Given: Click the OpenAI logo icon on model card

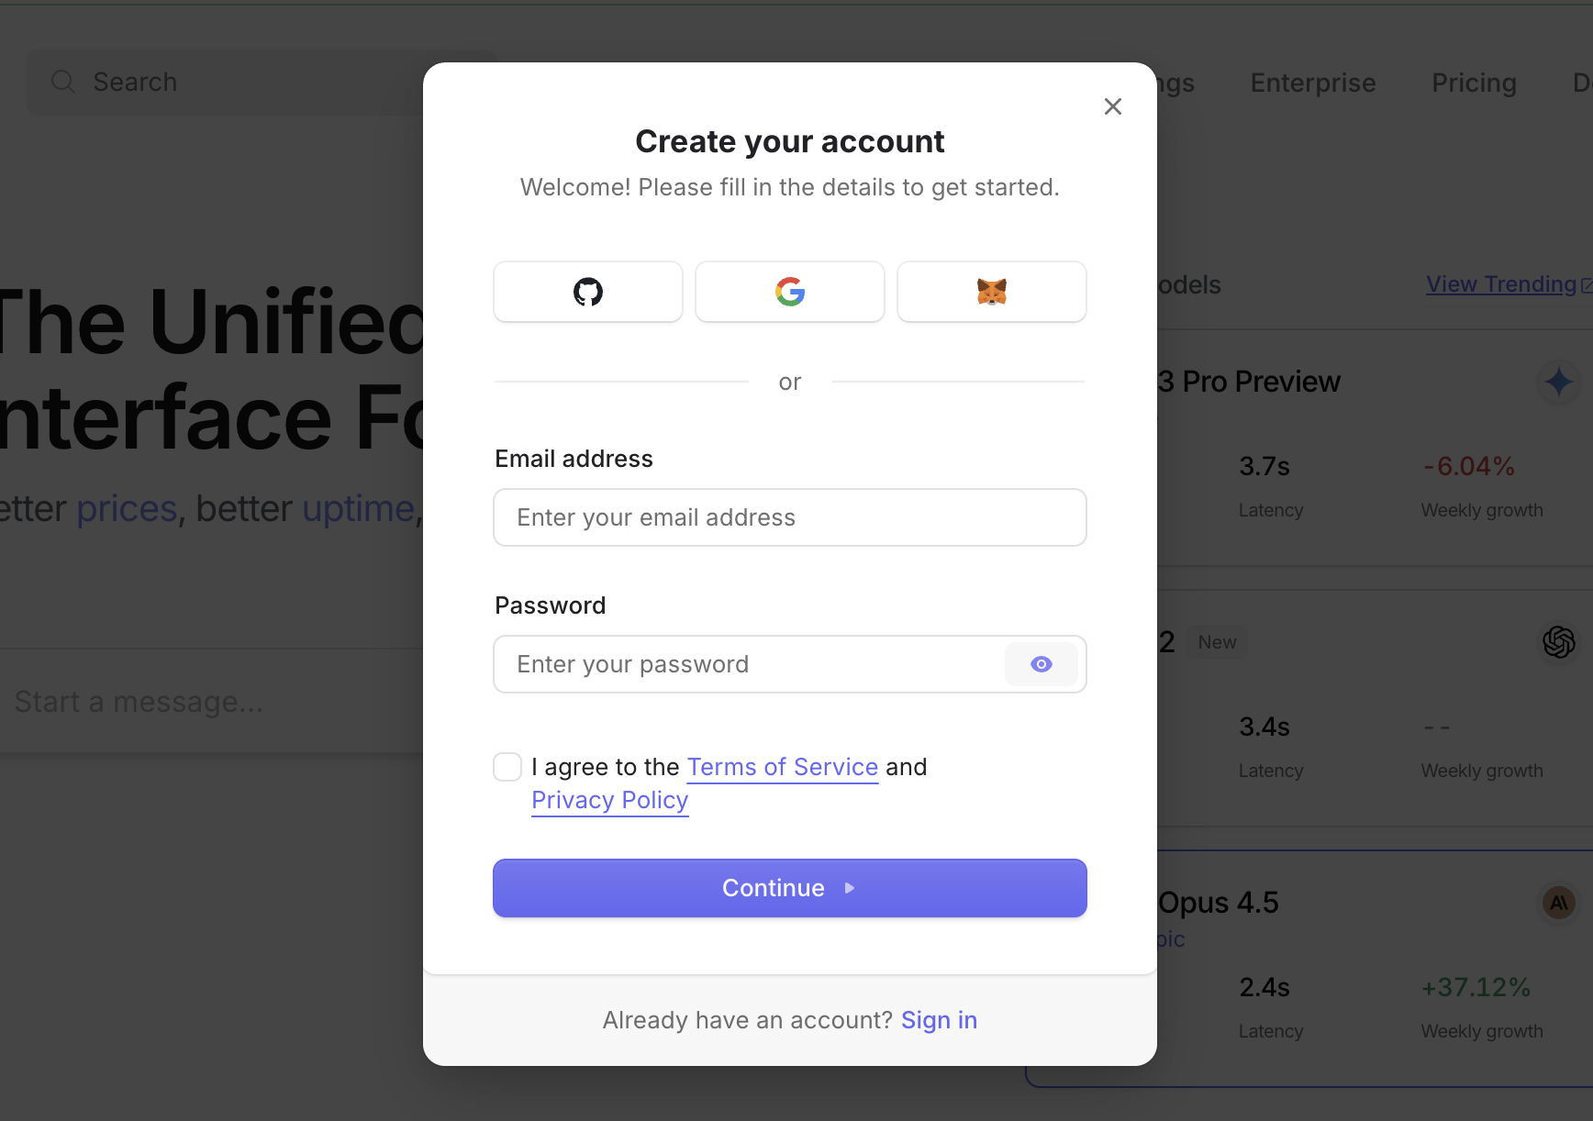Looking at the screenshot, I should (1558, 642).
